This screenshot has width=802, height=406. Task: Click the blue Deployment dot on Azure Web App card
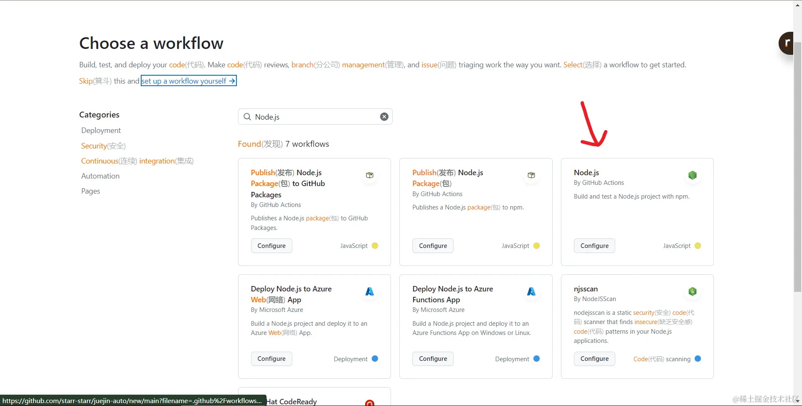(375, 359)
